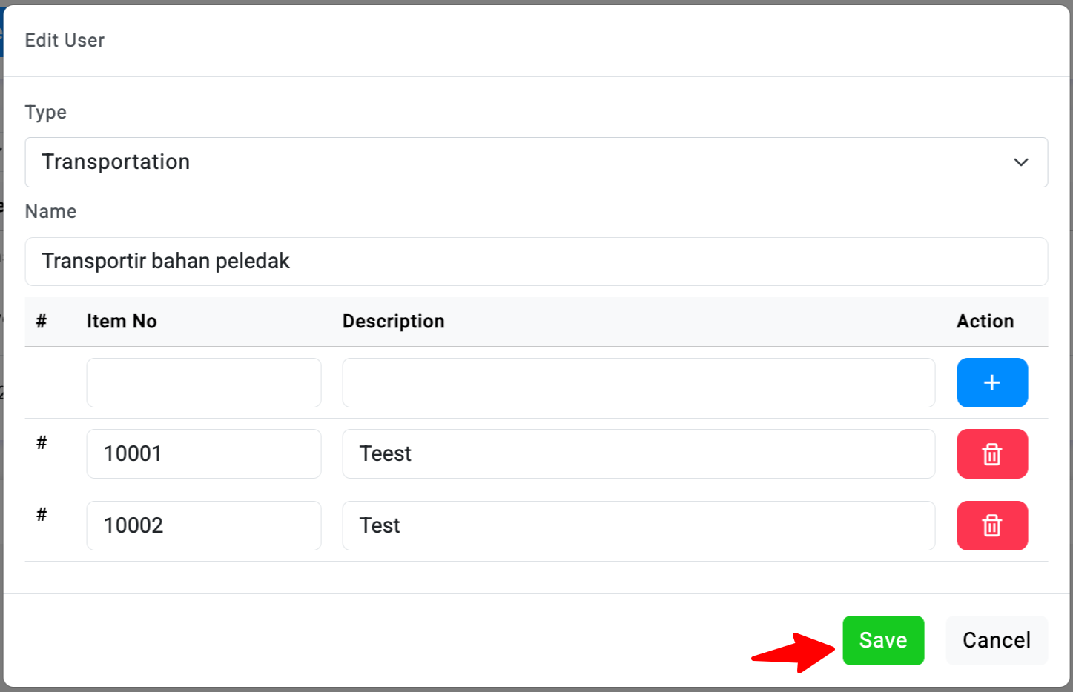Focus the empty Description input
1073x692 pixels.
638,383
